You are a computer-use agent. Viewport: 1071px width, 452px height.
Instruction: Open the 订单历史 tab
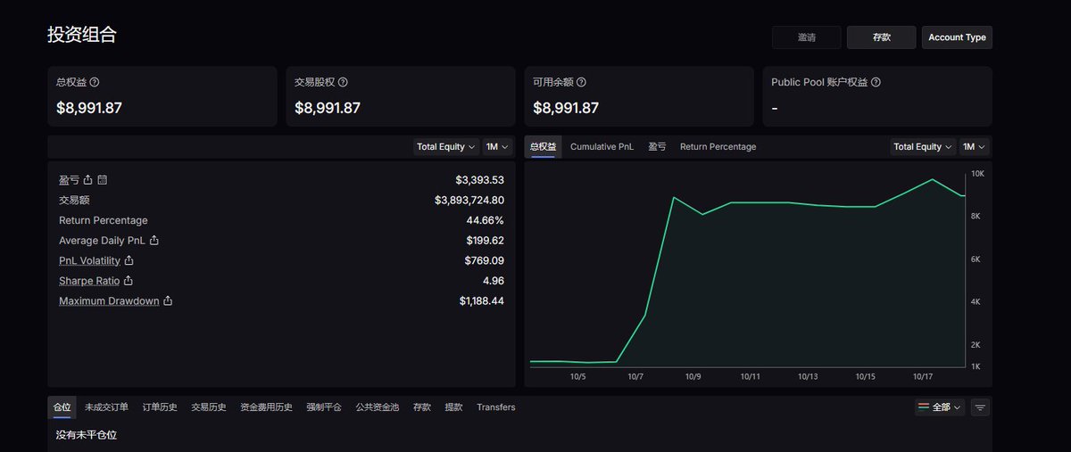160,407
